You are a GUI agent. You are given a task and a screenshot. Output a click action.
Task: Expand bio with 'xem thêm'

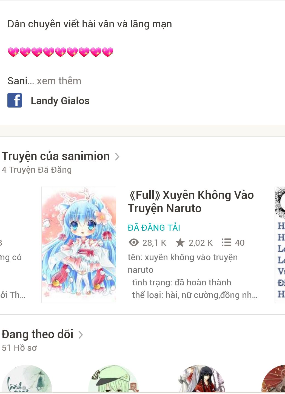coord(59,81)
